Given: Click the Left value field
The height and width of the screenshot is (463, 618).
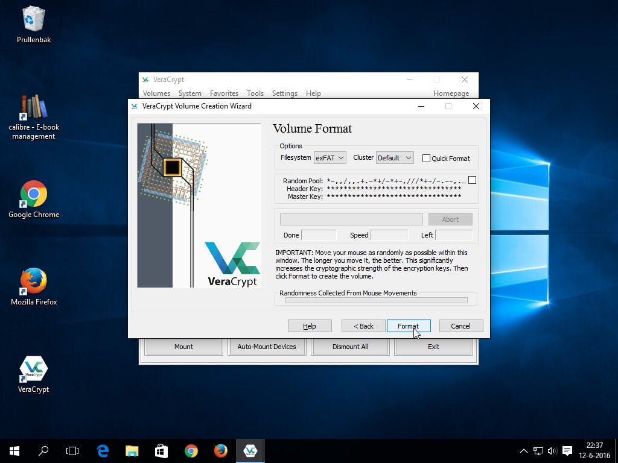Looking at the screenshot, I should [x=454, y=235].
